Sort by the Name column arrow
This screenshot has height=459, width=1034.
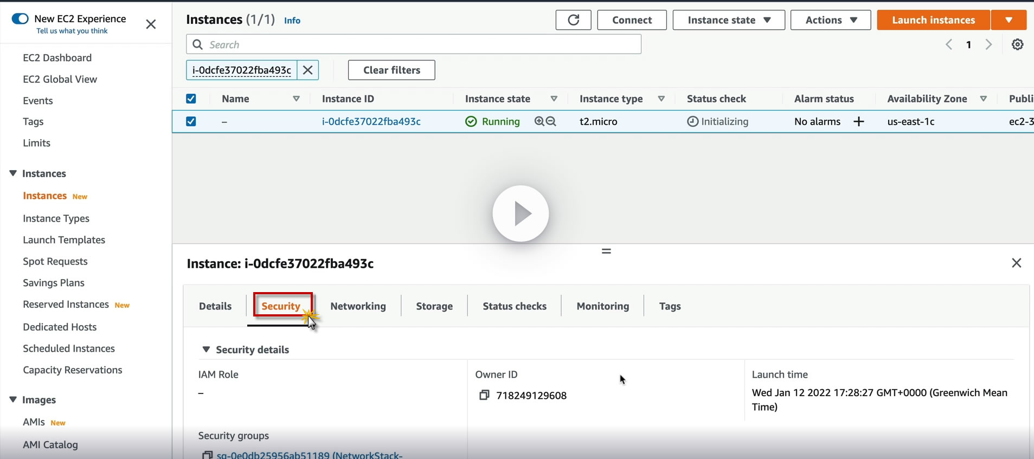coord(296,99)
